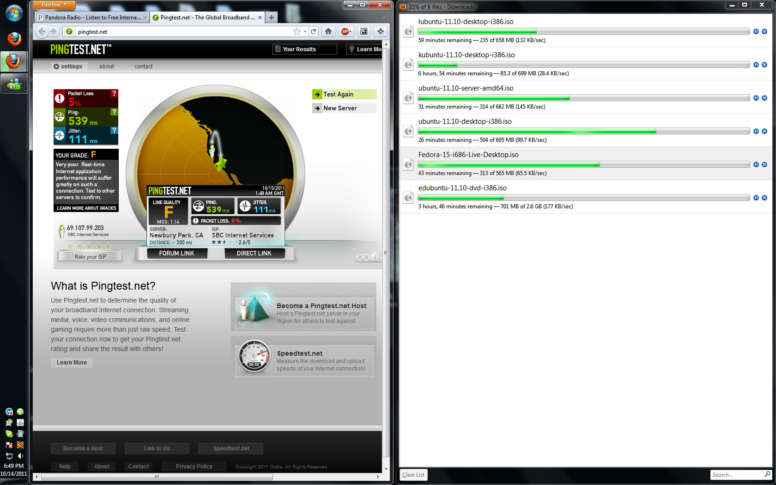
Task: Open the list-all-tabs dropdown arrow
Action: (383, 18)
